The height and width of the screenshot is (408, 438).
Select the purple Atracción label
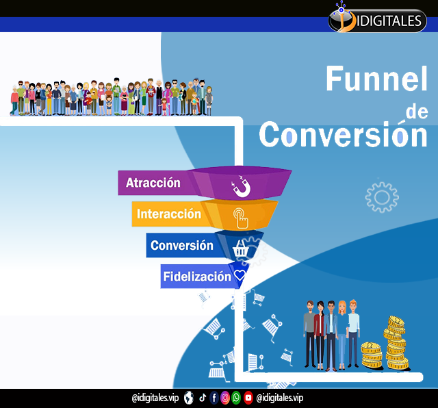point(153,183)
